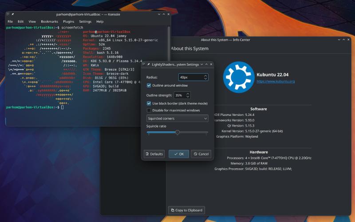Click the Kubuntu logo in Info Center
The image size is (355, 222).
click(x=238, y=77)
